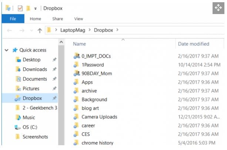Open OS (C:) drive in navigation pane

pyautogui.click(x=30, y=127)
